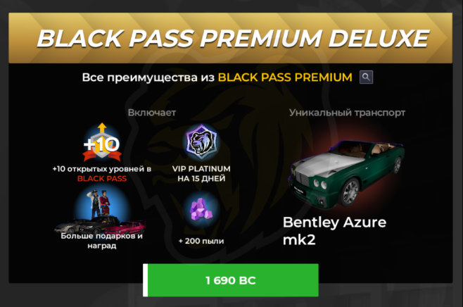Select the +10 levels medal icon

point(102,143)
